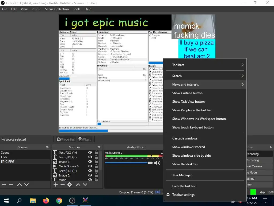
Task: Select Show the desktop
Action: pyautogui.click(x=205, y=164)
